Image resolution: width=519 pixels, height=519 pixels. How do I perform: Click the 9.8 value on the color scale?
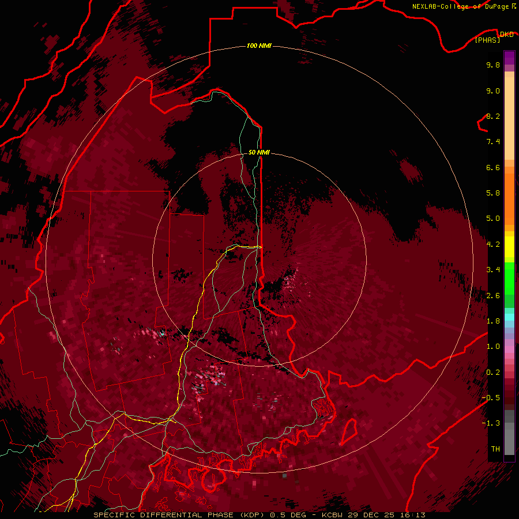coord(493,65)
